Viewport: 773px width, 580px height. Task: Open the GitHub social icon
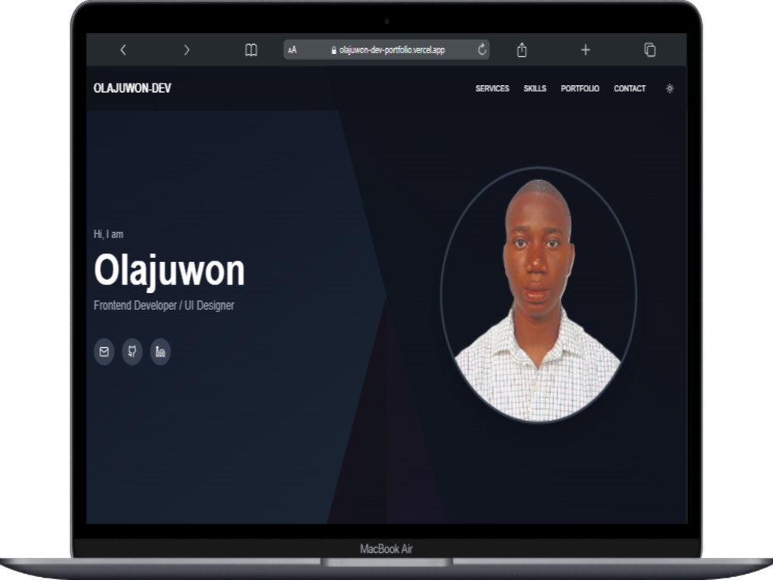click(x=132, y=352)
